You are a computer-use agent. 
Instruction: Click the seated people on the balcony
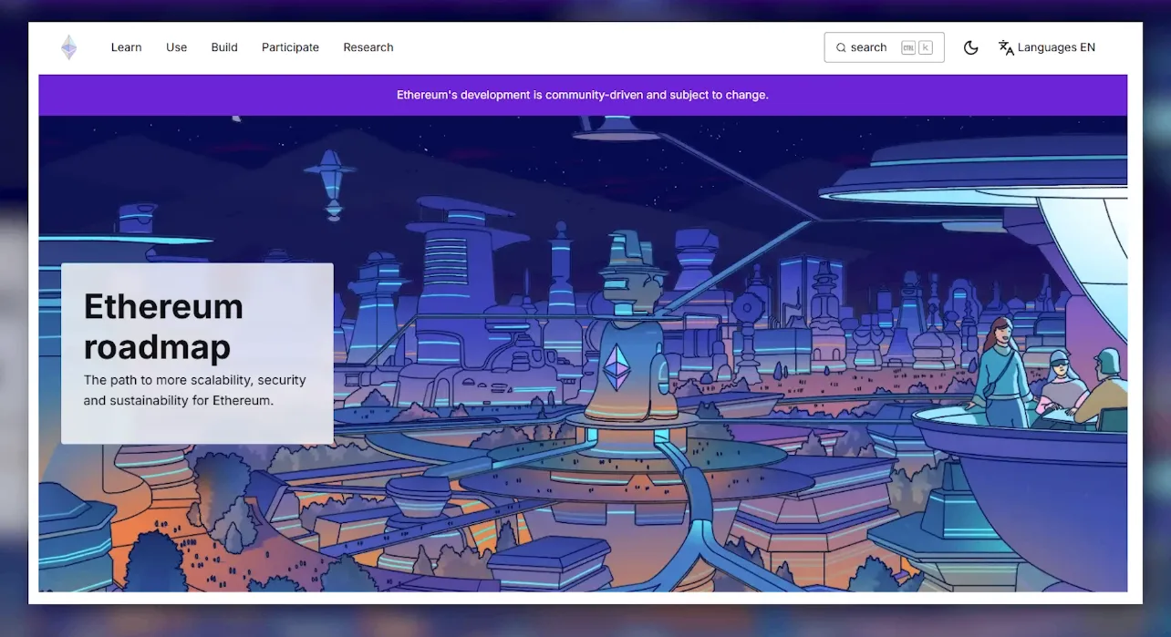coord(1081,390)
